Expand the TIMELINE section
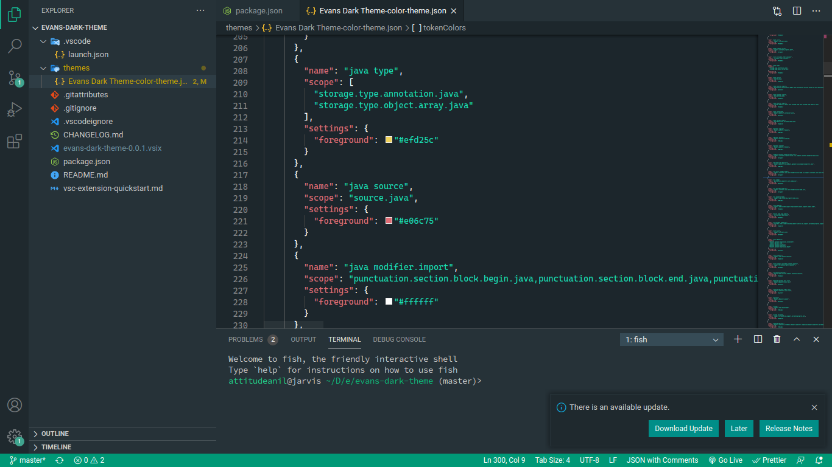The width and height of the screenshot is (832, 467). [x=122, y=447]
